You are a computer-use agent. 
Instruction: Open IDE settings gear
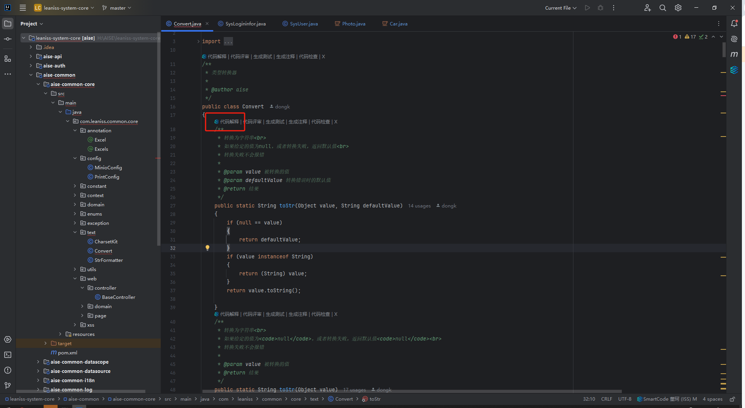tap(678, 8)
